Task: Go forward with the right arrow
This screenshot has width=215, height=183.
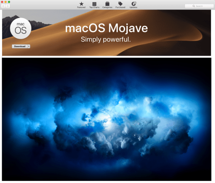Action: [x=8, y=6]
